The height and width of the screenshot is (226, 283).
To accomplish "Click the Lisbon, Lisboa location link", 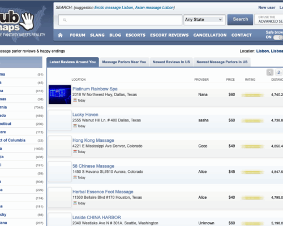I will pyautogui.click(x=269, y=51).
